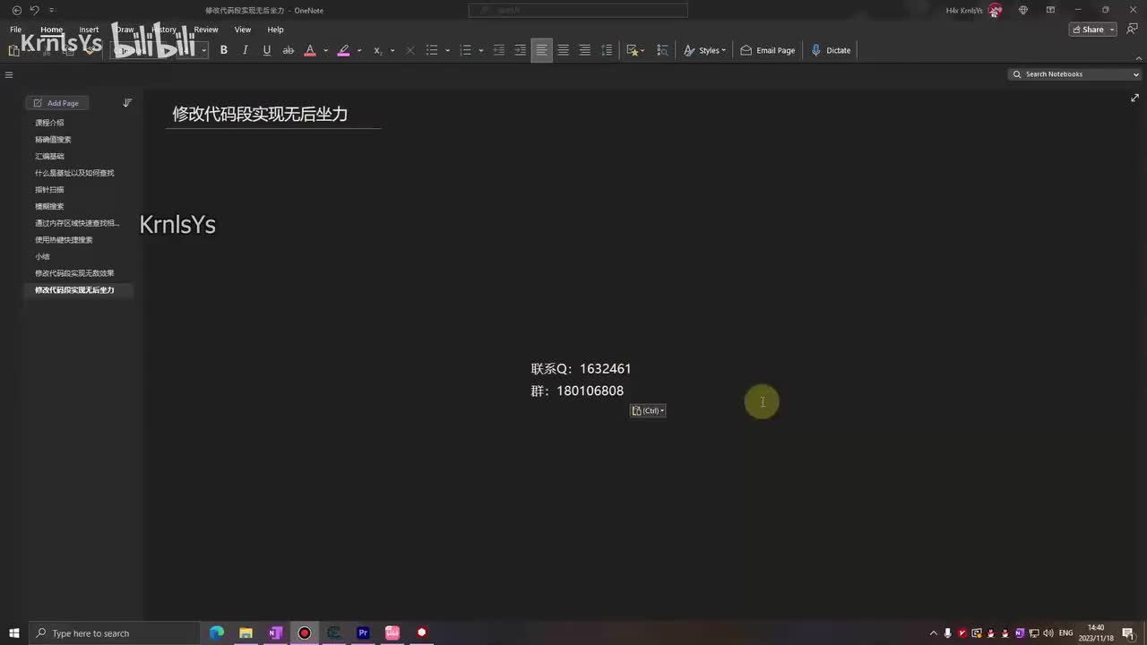Open File Explorer from taskbar

(x=246, y=633)
